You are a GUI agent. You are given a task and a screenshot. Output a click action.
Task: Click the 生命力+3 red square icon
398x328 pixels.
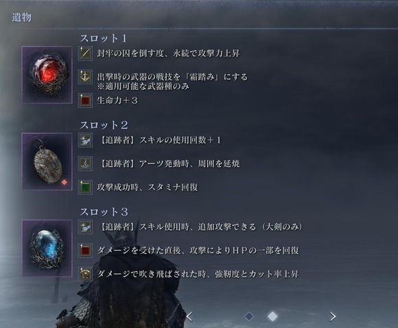click(x=85, y=101)
